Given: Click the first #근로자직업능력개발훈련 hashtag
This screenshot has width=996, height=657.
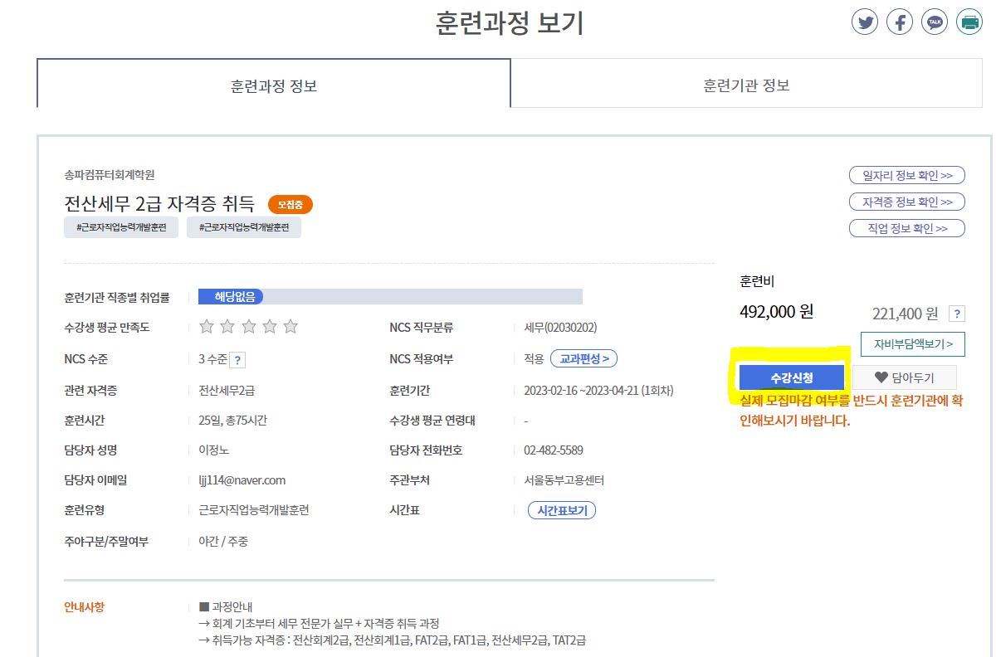Looking at the screenshot, I should [121, 227].
